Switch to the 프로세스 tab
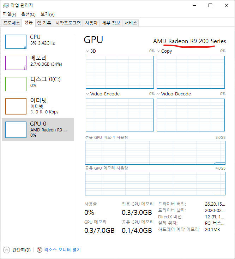 [x=12, y=23]
